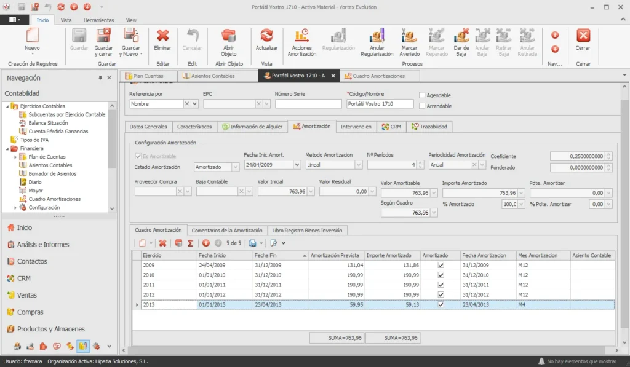Screen dimensions: 630x367
Task: Go to Inicio navigation section
Action: pyautogui.click(x=25, y=227)
